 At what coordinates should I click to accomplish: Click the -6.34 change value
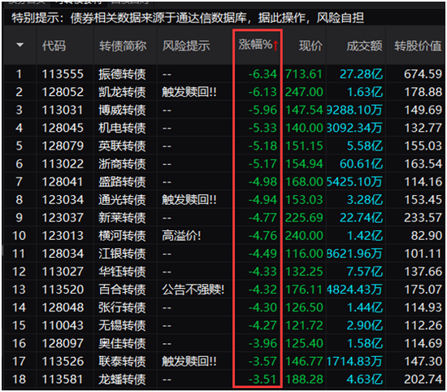tap(263, 74)
